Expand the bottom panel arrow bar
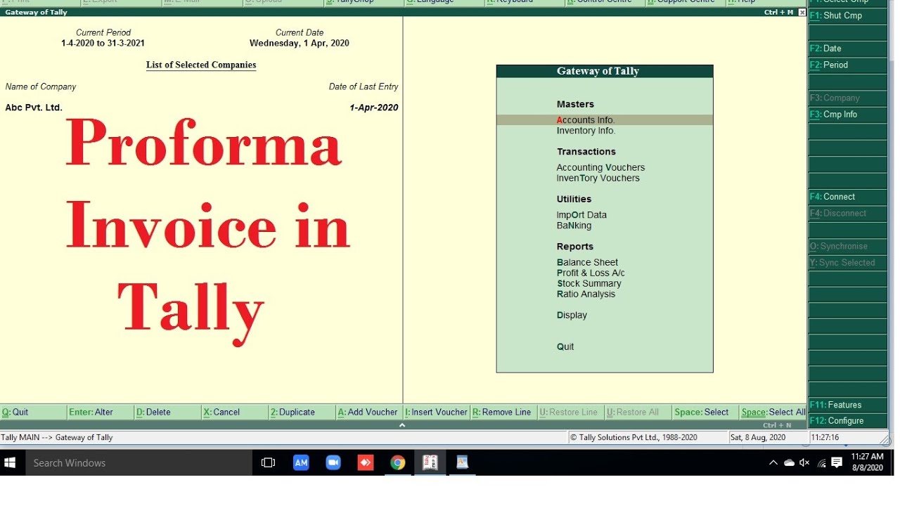This screenshot has height=506, width=900. point(402,425)
